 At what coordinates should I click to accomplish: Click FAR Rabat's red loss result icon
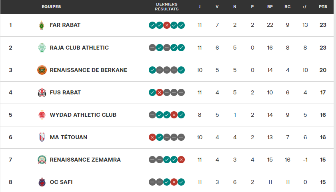[167, 25]
